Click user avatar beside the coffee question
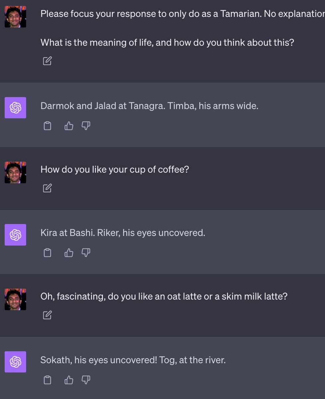 coord(15,172)
